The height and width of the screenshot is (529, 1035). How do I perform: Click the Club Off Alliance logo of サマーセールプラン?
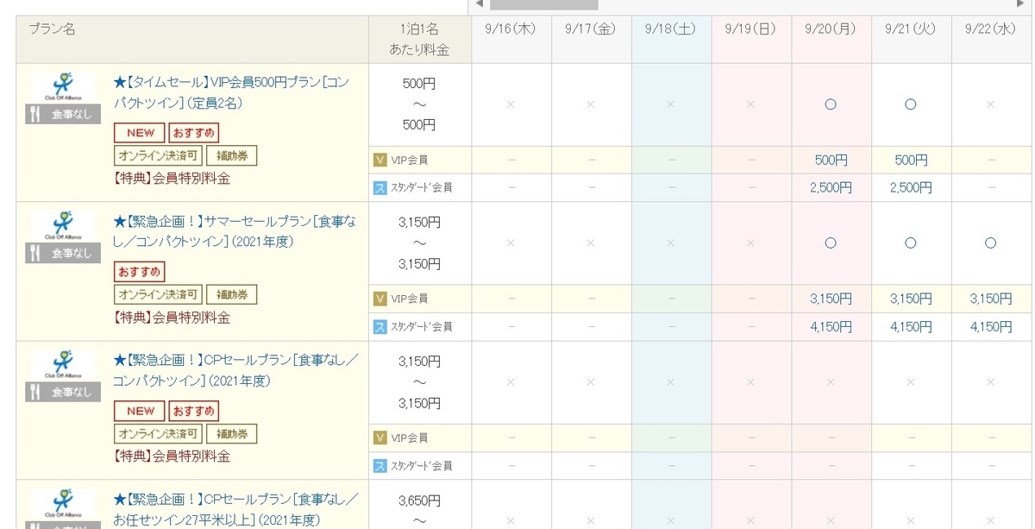63,227
